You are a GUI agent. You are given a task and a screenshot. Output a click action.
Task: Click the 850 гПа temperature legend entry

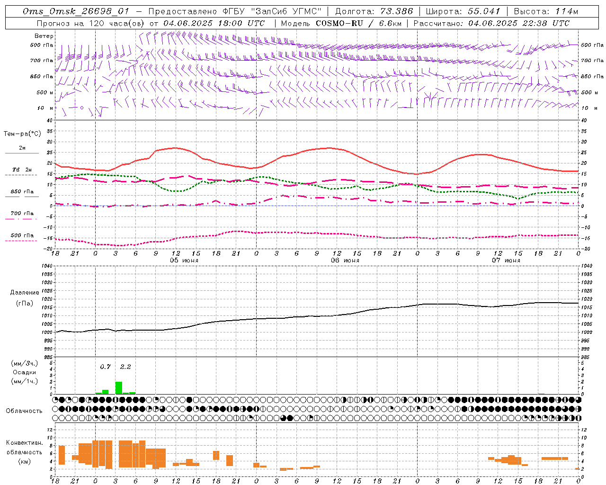tap(22, 192)
